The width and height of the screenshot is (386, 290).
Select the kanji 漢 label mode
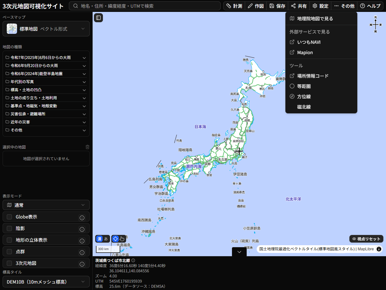pyautogui.click(x=99, y=239)
